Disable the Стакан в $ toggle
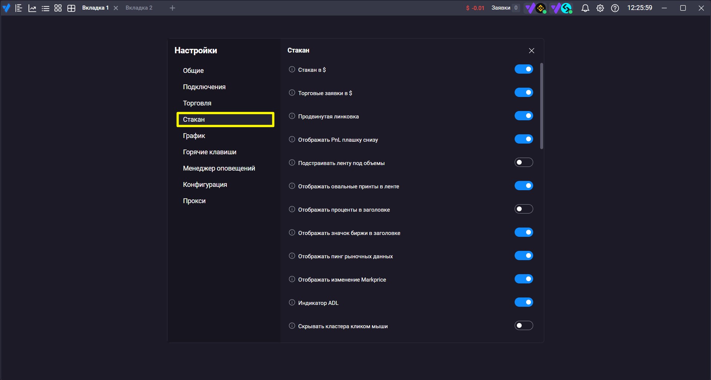This screenshot has height=380, width=711. pos(524,69)
